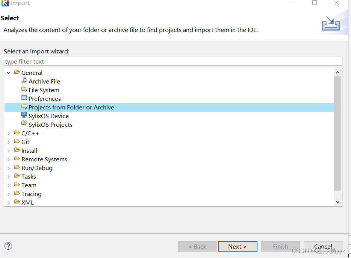This screenshot has height=258, width=351.
Task: Click the Projects from Folder or Archive icon
Action: [24, 107]
